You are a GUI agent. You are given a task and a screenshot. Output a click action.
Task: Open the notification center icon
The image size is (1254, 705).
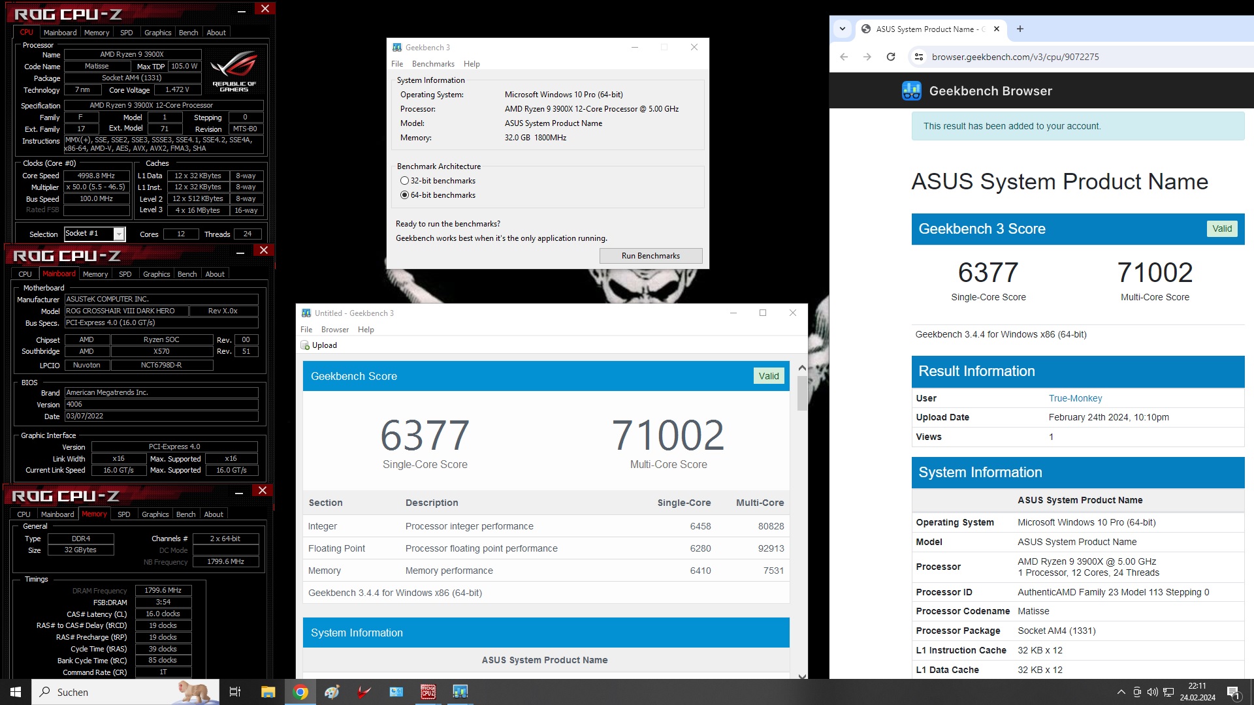1234,693
